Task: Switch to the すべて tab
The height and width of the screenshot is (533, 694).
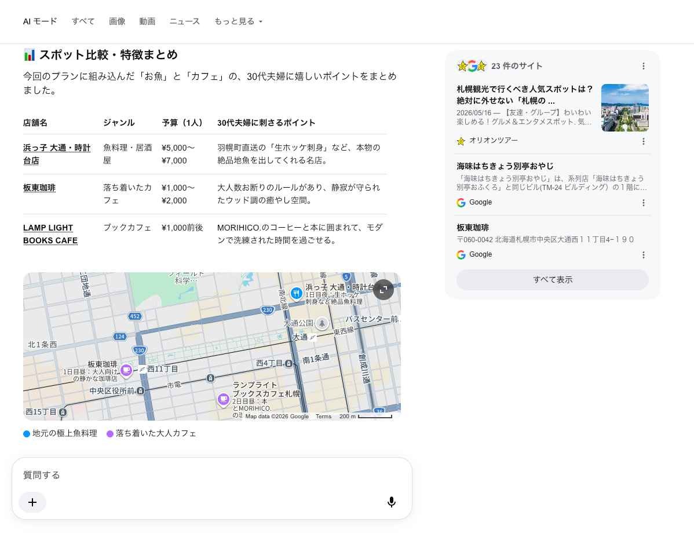Action: pyautogui.click(x=83, y=21)
